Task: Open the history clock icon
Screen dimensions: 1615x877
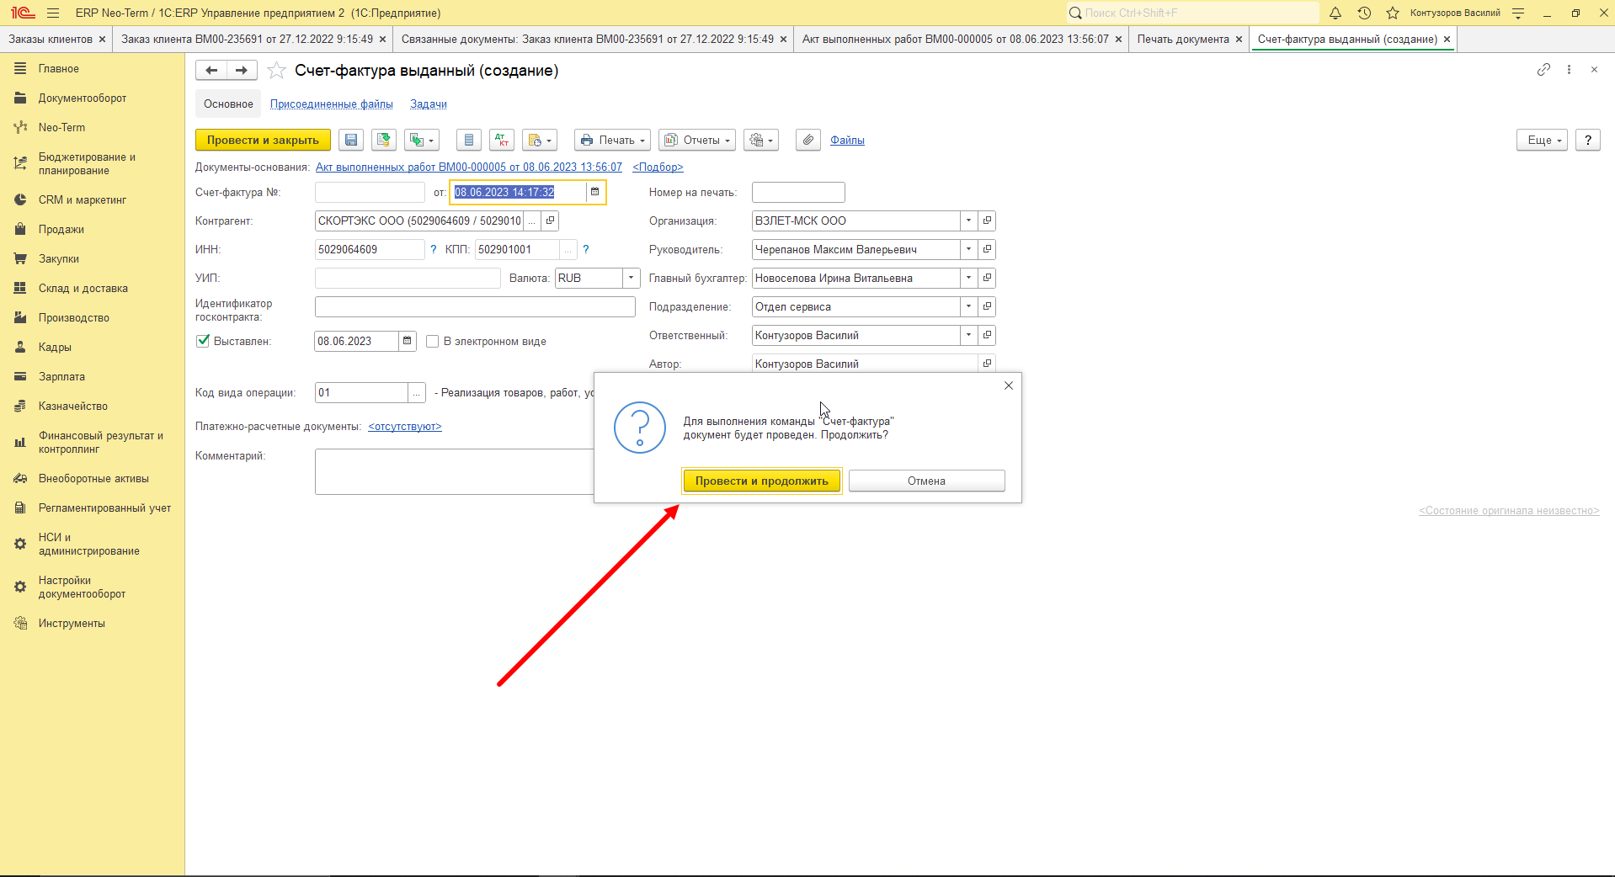Action: pos(1364,13)
